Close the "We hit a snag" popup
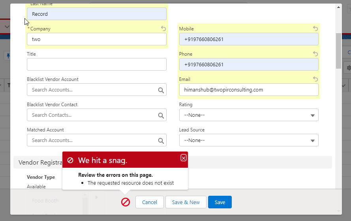The width and height of the screenshot is (351, 221). 183,158
